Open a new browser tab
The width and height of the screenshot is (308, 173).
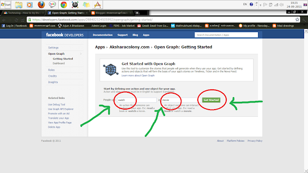137,13
